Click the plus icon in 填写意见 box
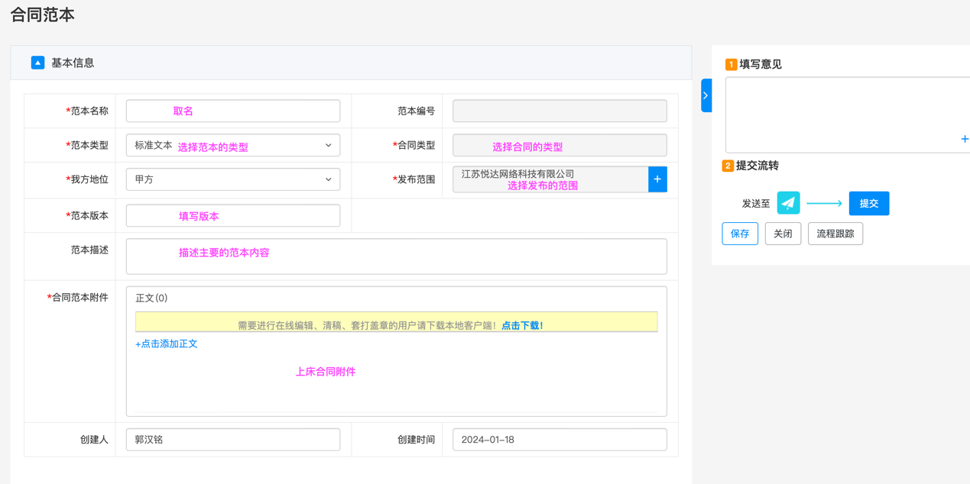This screenshot has width=970, height=484. (x=964, y=139)
